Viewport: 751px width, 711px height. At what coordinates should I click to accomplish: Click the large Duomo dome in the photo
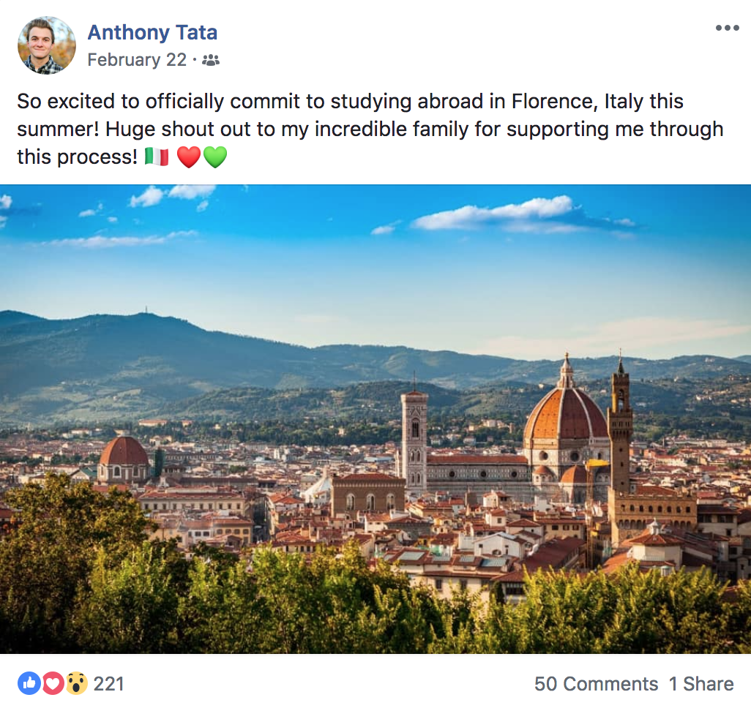565,412
